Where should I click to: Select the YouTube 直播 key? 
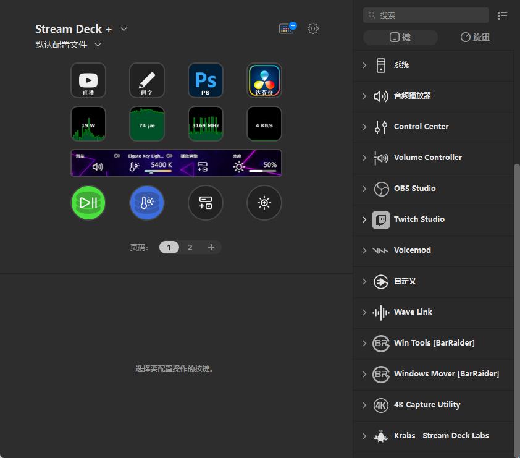point(88,80)
